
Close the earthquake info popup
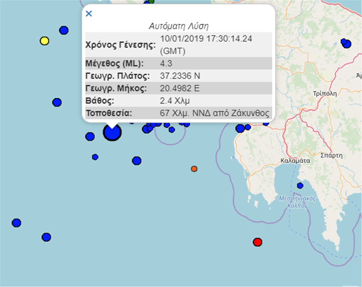pos(88,14)
